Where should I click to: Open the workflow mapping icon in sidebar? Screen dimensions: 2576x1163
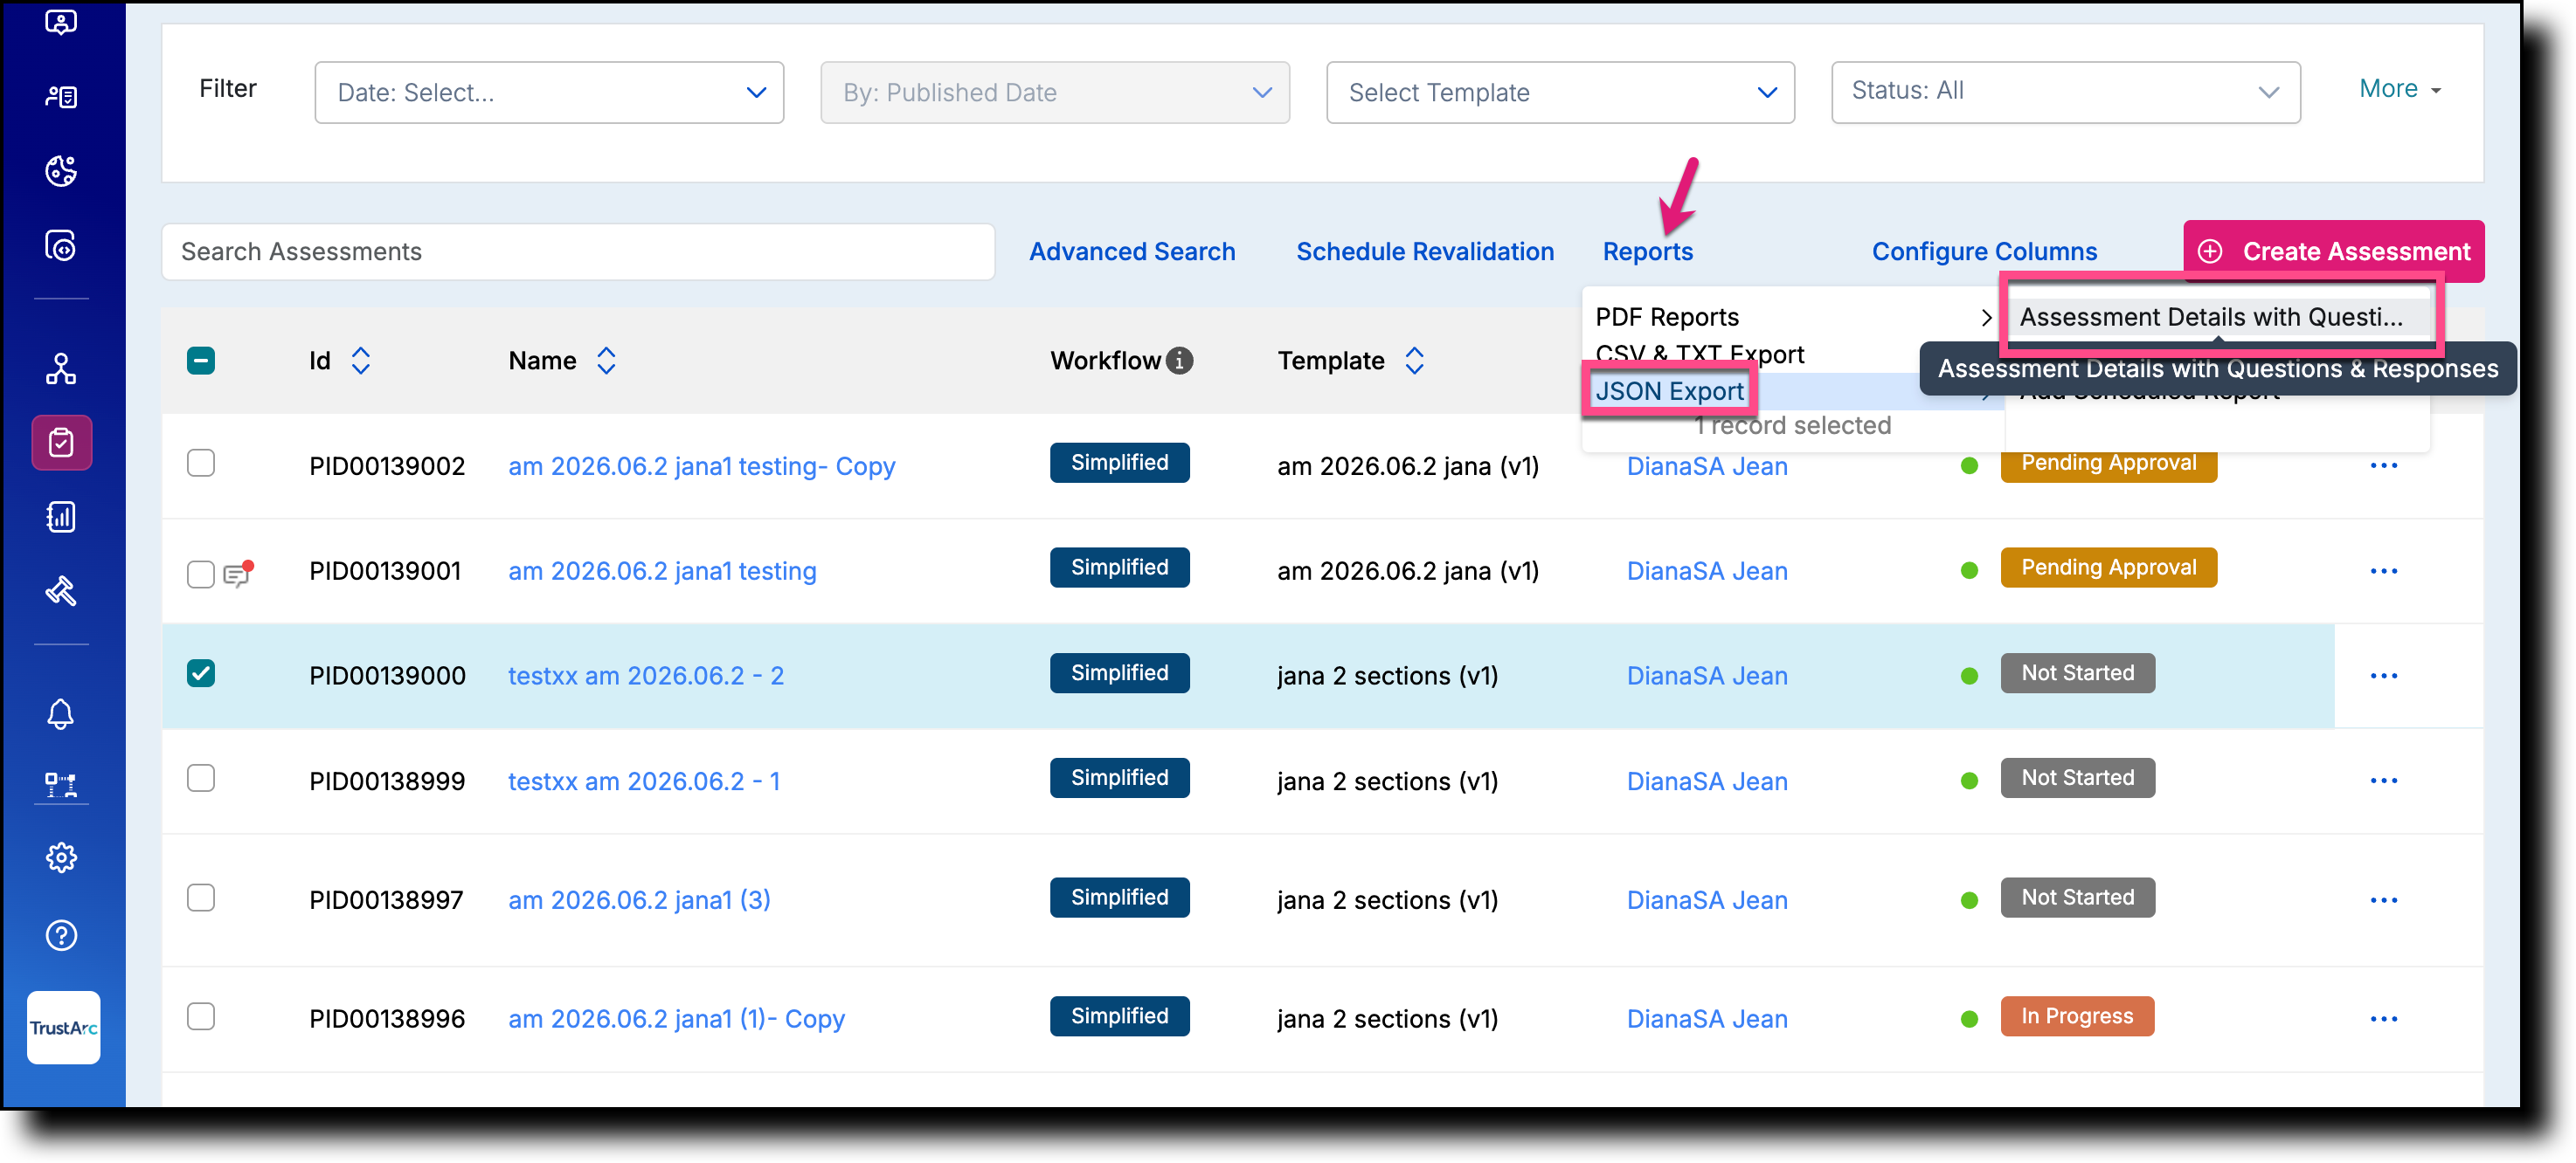point(61,785)
